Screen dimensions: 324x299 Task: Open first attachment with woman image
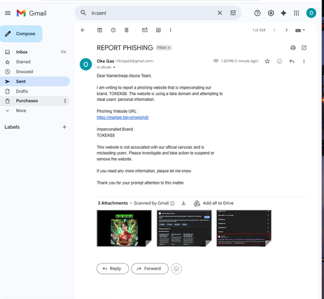[124, 228]
